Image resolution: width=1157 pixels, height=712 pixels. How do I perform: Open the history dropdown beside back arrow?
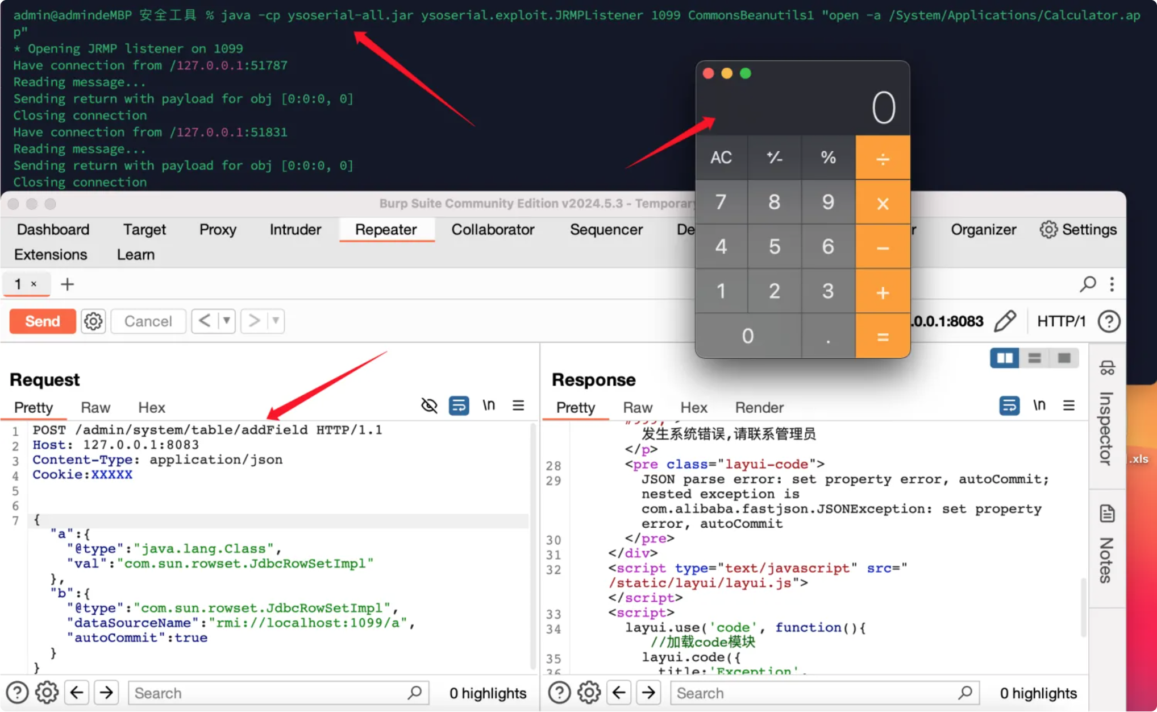click(x=226, y=321)
